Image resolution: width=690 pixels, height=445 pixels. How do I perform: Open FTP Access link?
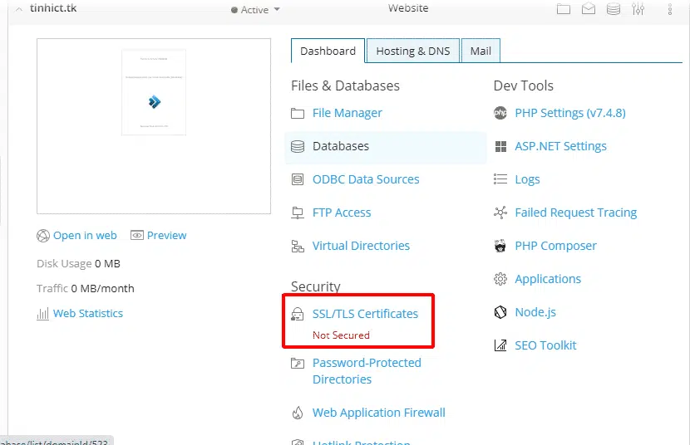tap(342, 213)
